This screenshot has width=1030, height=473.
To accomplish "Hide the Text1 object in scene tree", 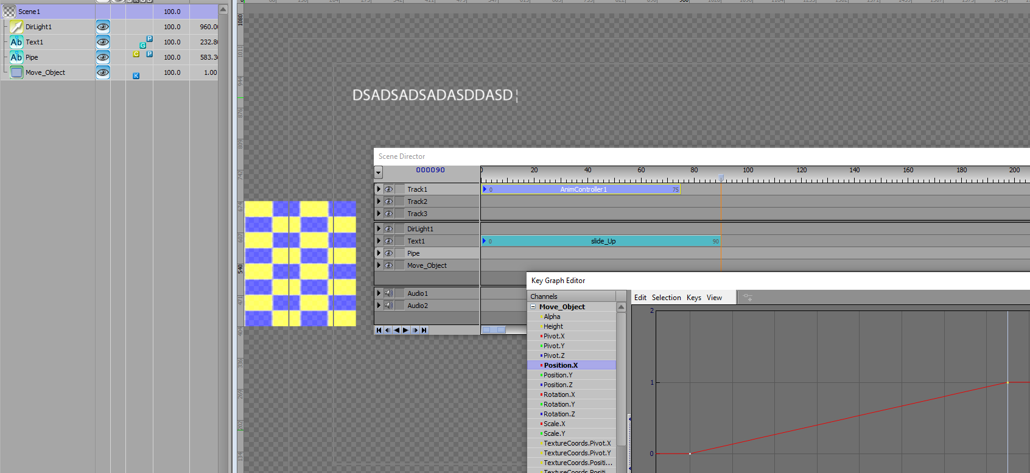I will point(103,42).
